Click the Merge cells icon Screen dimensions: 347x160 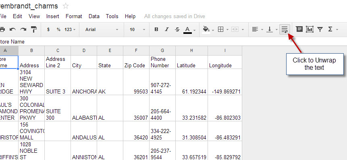tap(235, 29)
